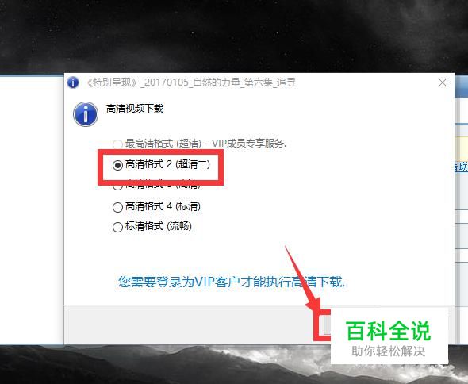468x384 pixels.
Task: Select 标清格式 (流畅) radio button
Action: tap(117, 227)
